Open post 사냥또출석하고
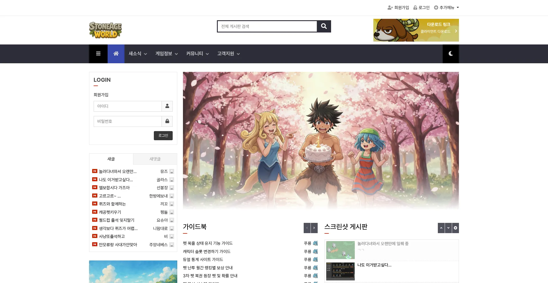Image resolution: width=548 pixels, height=283 pixels. [112, 237]
